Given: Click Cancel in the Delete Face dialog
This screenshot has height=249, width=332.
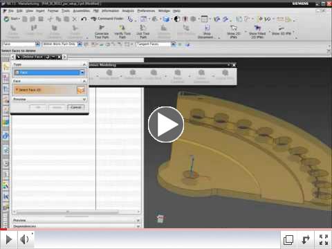Looking at the screenshot, I should click(76, 107).
